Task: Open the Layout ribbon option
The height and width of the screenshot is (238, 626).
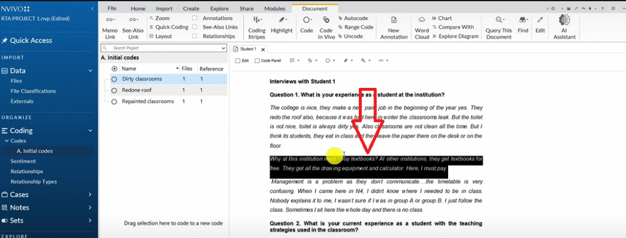Action: tap(161, 36)
